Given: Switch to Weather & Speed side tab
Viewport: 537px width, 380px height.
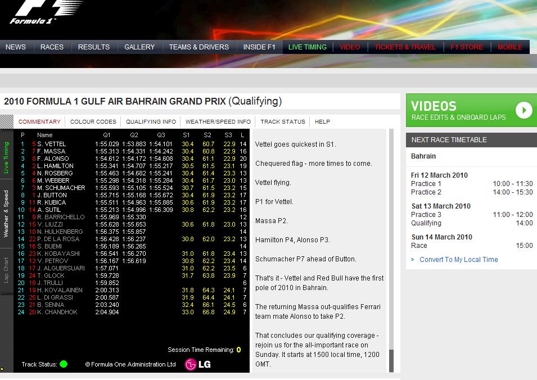Looking at the screenshot, I should click(x=6, y=214).
